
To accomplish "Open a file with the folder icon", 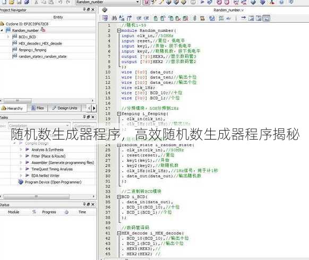I will 12,2.
